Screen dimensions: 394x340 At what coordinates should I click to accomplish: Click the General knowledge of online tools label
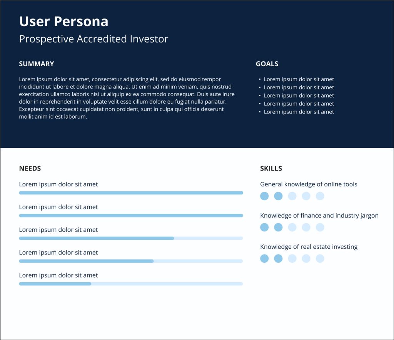(x=309, y=184)
